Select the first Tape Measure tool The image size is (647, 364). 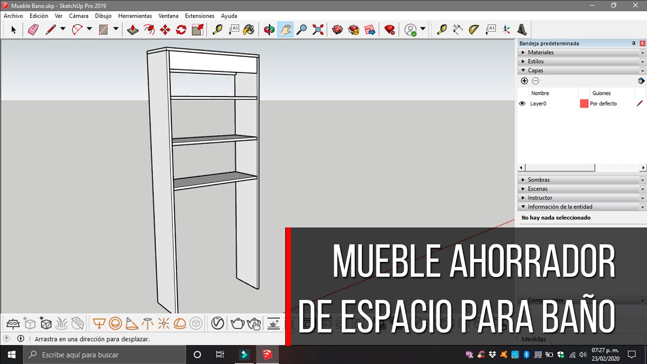click(217, 30)
